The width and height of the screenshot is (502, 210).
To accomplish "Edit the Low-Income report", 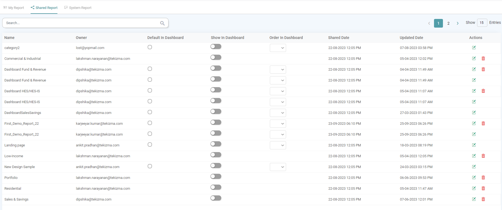I will point(474,156).
